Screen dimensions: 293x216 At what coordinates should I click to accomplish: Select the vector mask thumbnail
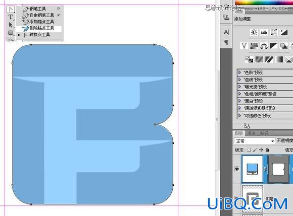278,169
